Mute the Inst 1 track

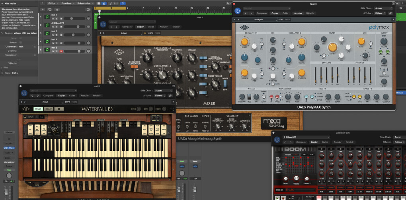click(x=53, y=19)
